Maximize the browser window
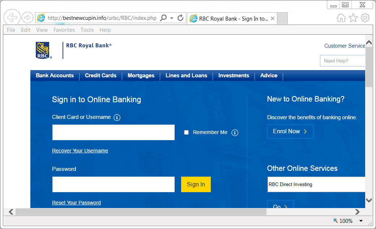 pyautogui.click(x=345, y=5)
